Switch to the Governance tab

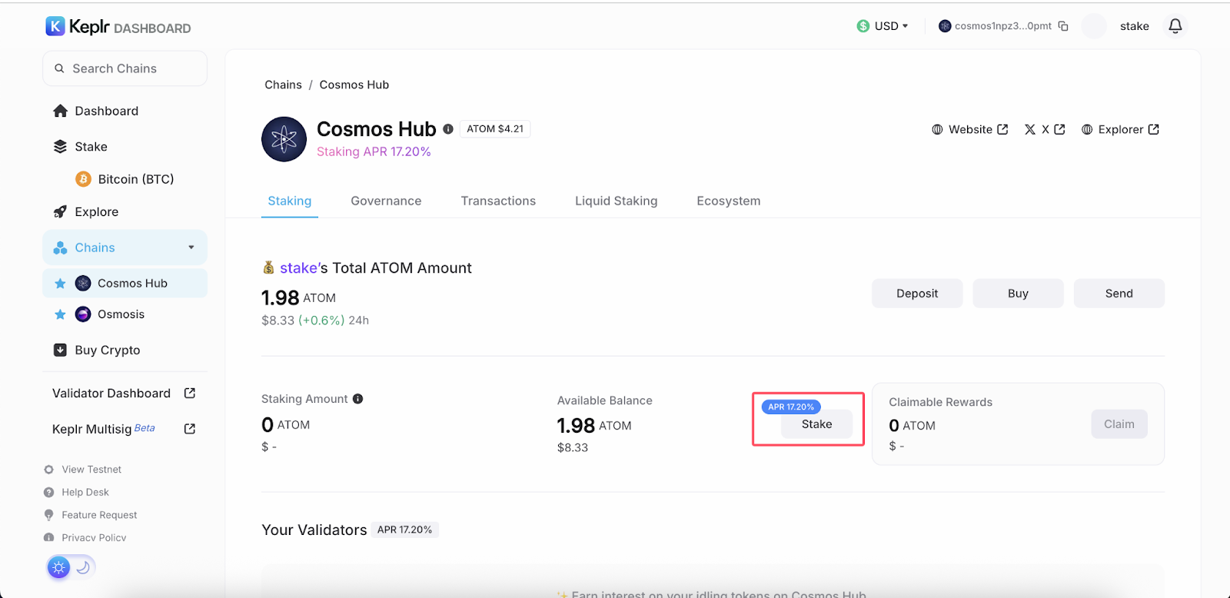[386, 201]
